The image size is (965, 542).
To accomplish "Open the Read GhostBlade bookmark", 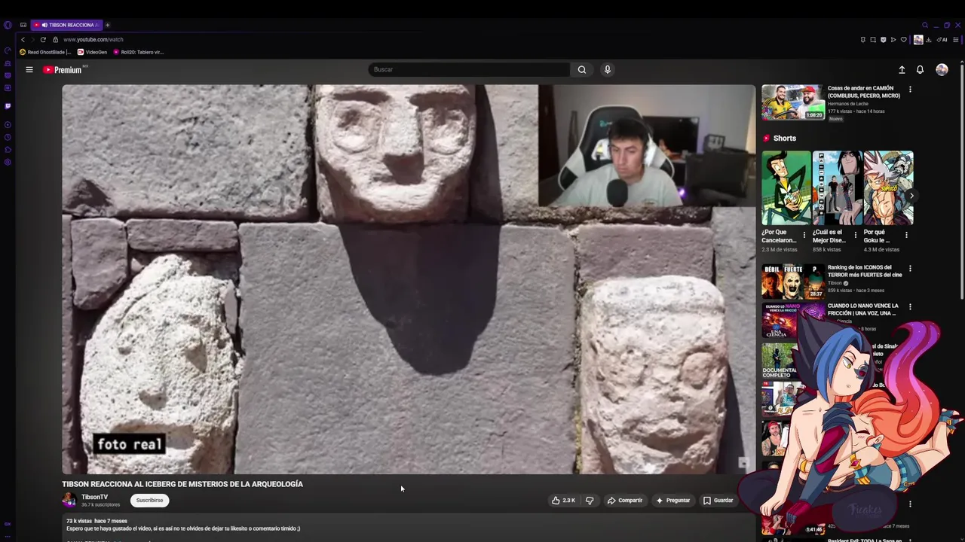I will (44, 52).
